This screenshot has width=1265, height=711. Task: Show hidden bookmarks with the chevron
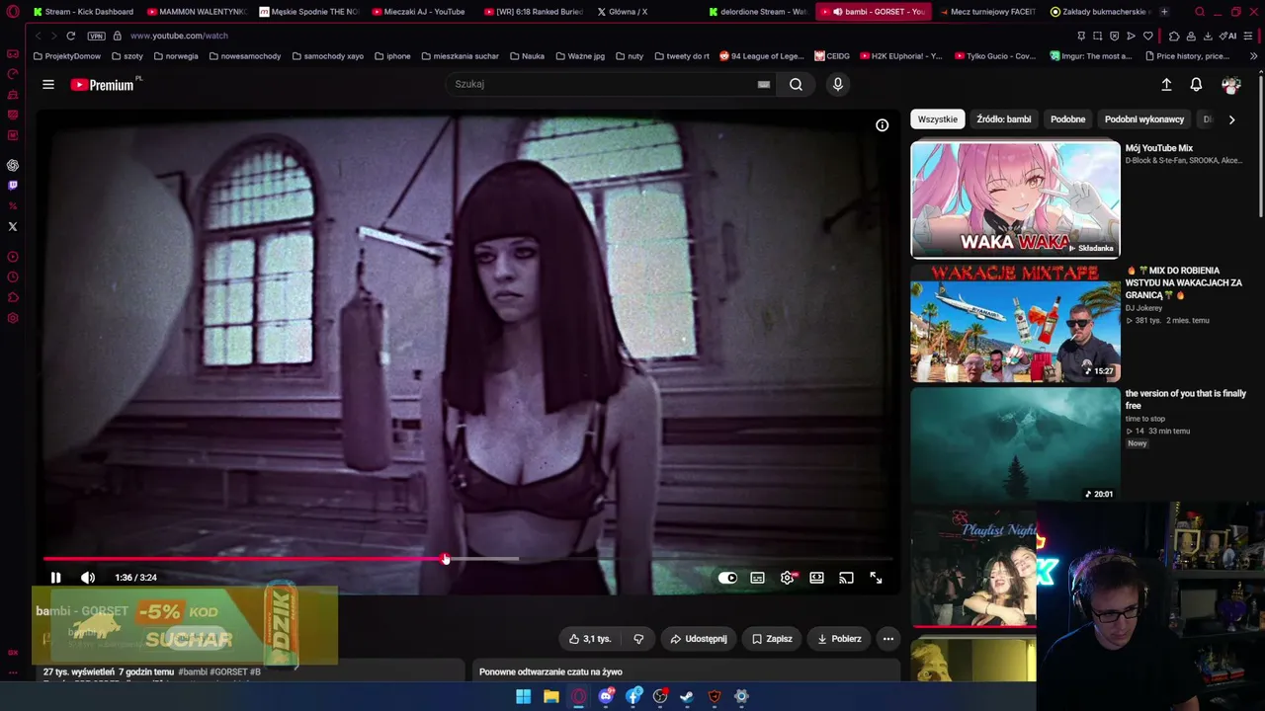1253,56
